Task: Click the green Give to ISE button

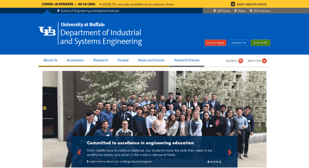Action: tap(260, 42)
